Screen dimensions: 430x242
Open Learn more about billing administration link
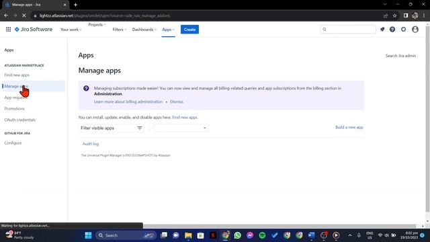pyautogui.click(x=128, y=102)
